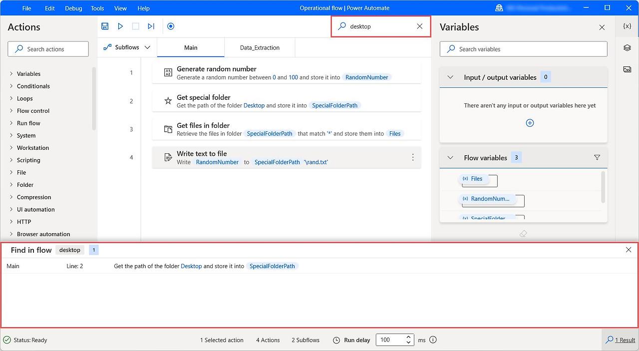Click the Files variable in Get files action
The height and width of the screenshot is (351, 639).
[x=395, y=133]
